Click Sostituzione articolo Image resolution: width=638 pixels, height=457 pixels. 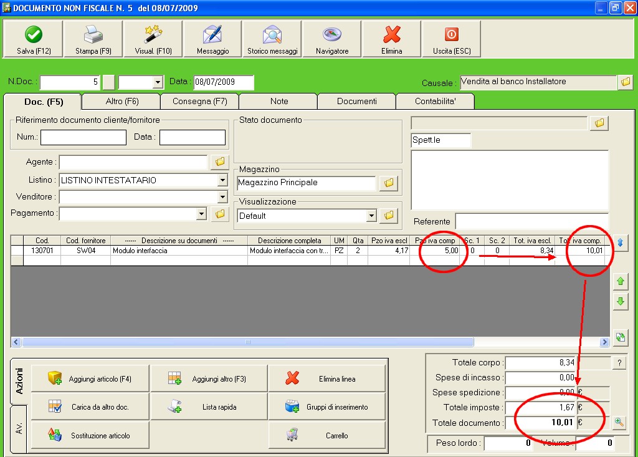click(x=90, y=435)
